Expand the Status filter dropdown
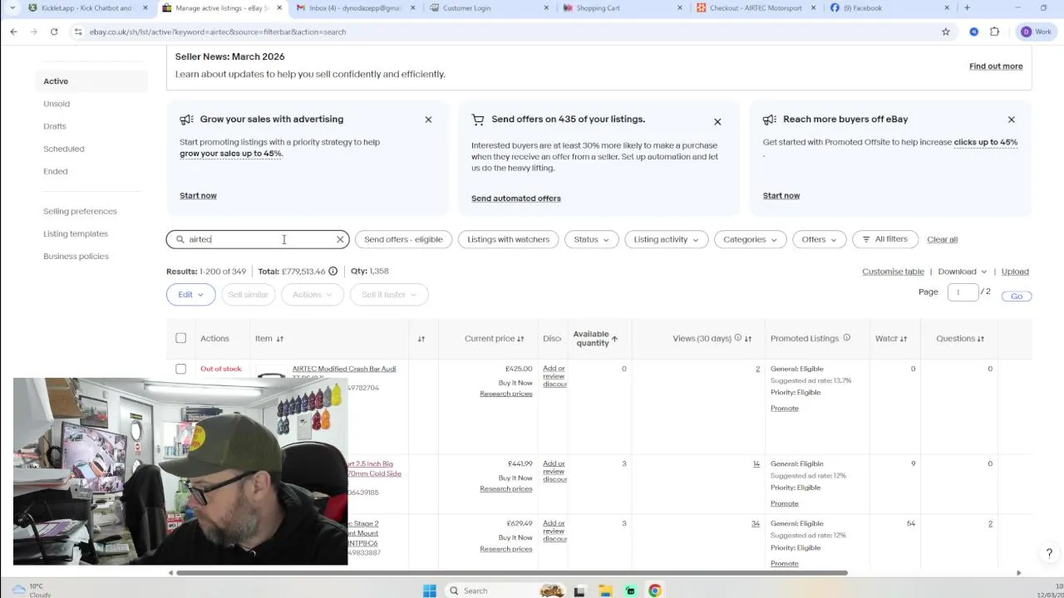Viewport: 1064px width, 598px height. pyautogui.click(x=591, y=239)
